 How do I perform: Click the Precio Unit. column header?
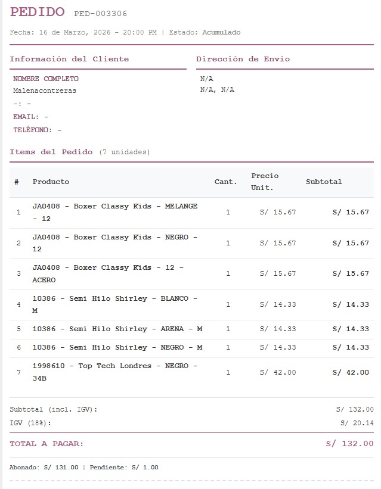tap(265, 182)
